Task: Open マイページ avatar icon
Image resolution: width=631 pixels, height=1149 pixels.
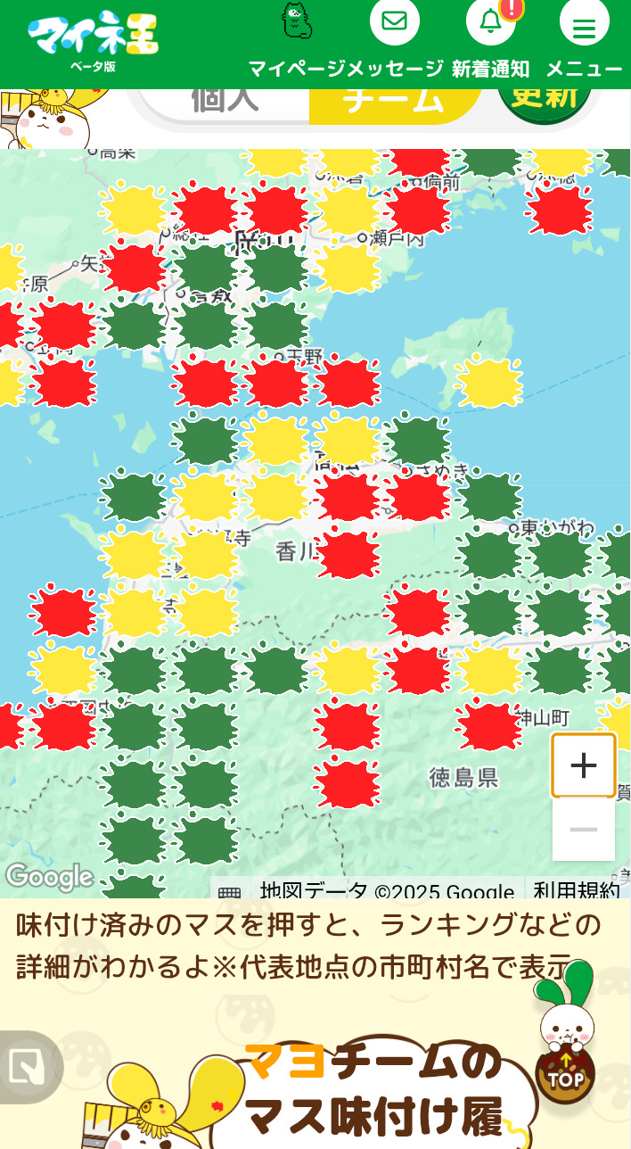Action: click(297, 21)
